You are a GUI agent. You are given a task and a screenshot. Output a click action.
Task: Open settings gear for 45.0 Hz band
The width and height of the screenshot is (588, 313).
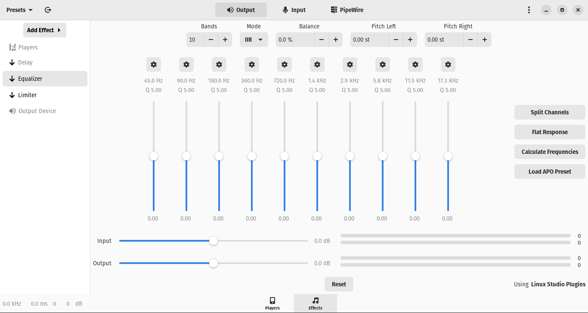(154, 64)
